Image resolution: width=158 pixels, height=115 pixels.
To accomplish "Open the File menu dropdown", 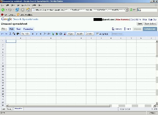I will (x=4, y=29).
